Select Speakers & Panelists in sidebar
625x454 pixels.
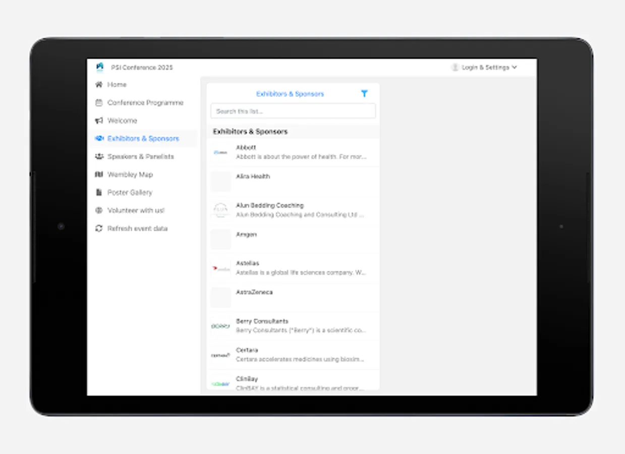(x=141, y=156)
